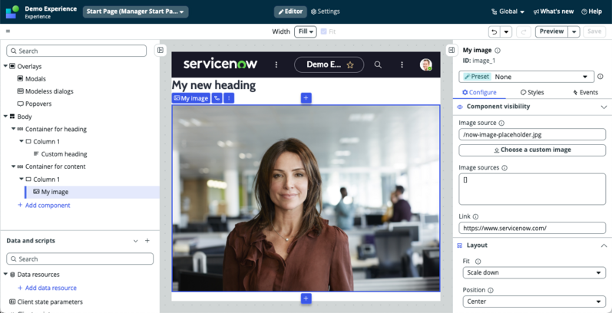Open the Position Center dropdown
Viewport: 612px width, 313px height.
pyautogui.click(x=534, y=301)
